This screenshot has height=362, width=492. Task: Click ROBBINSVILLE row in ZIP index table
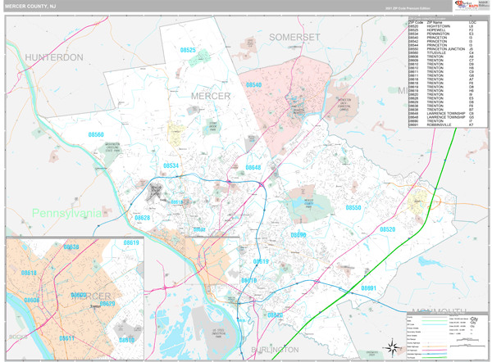(442, 124)
